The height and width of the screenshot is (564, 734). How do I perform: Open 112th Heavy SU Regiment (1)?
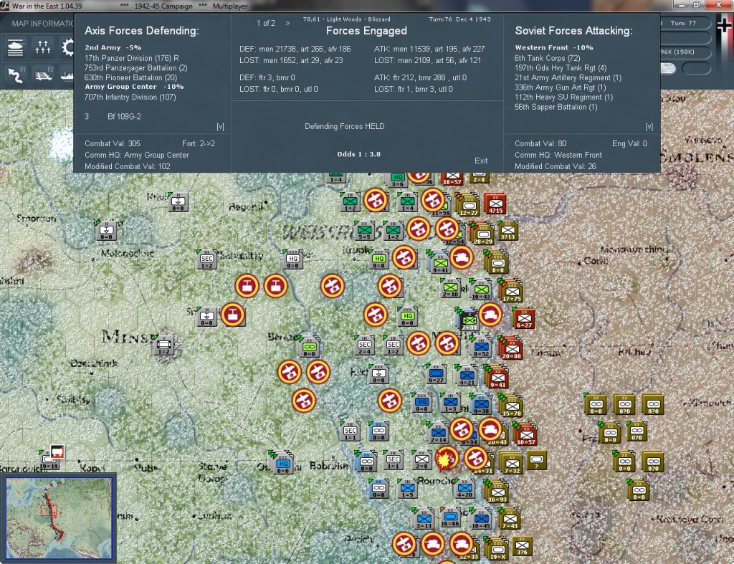[563, 97]
